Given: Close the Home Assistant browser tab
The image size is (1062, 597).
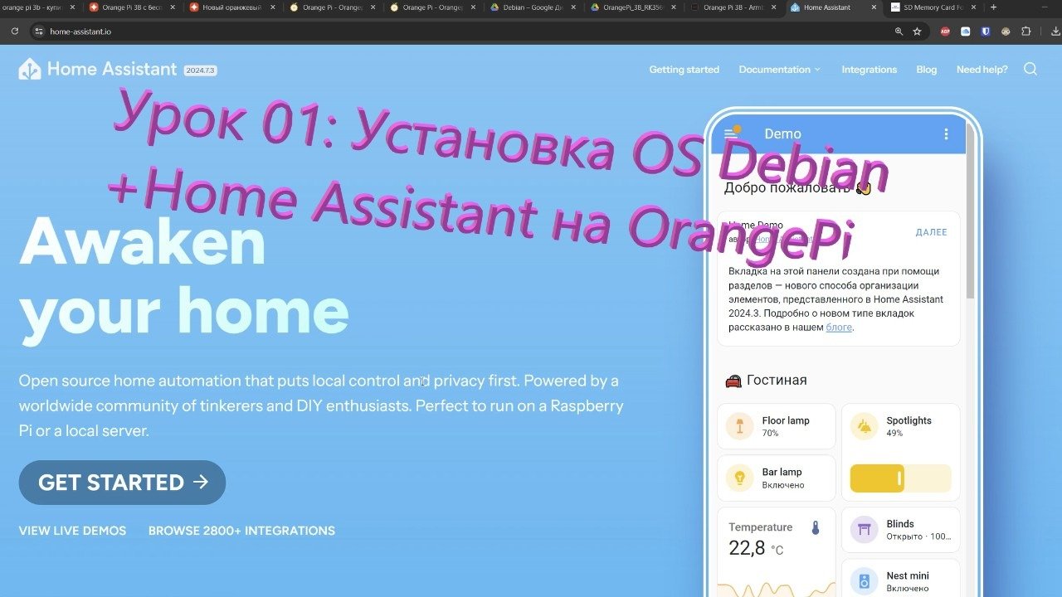Looking at the screenshot, I should (x=874, y=7).
